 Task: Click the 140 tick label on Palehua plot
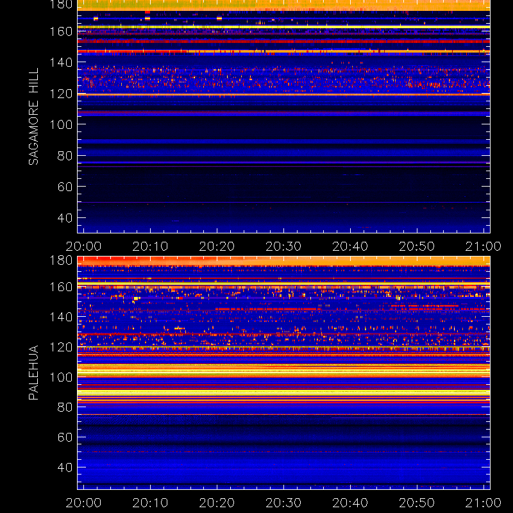(x=61, y=317)
